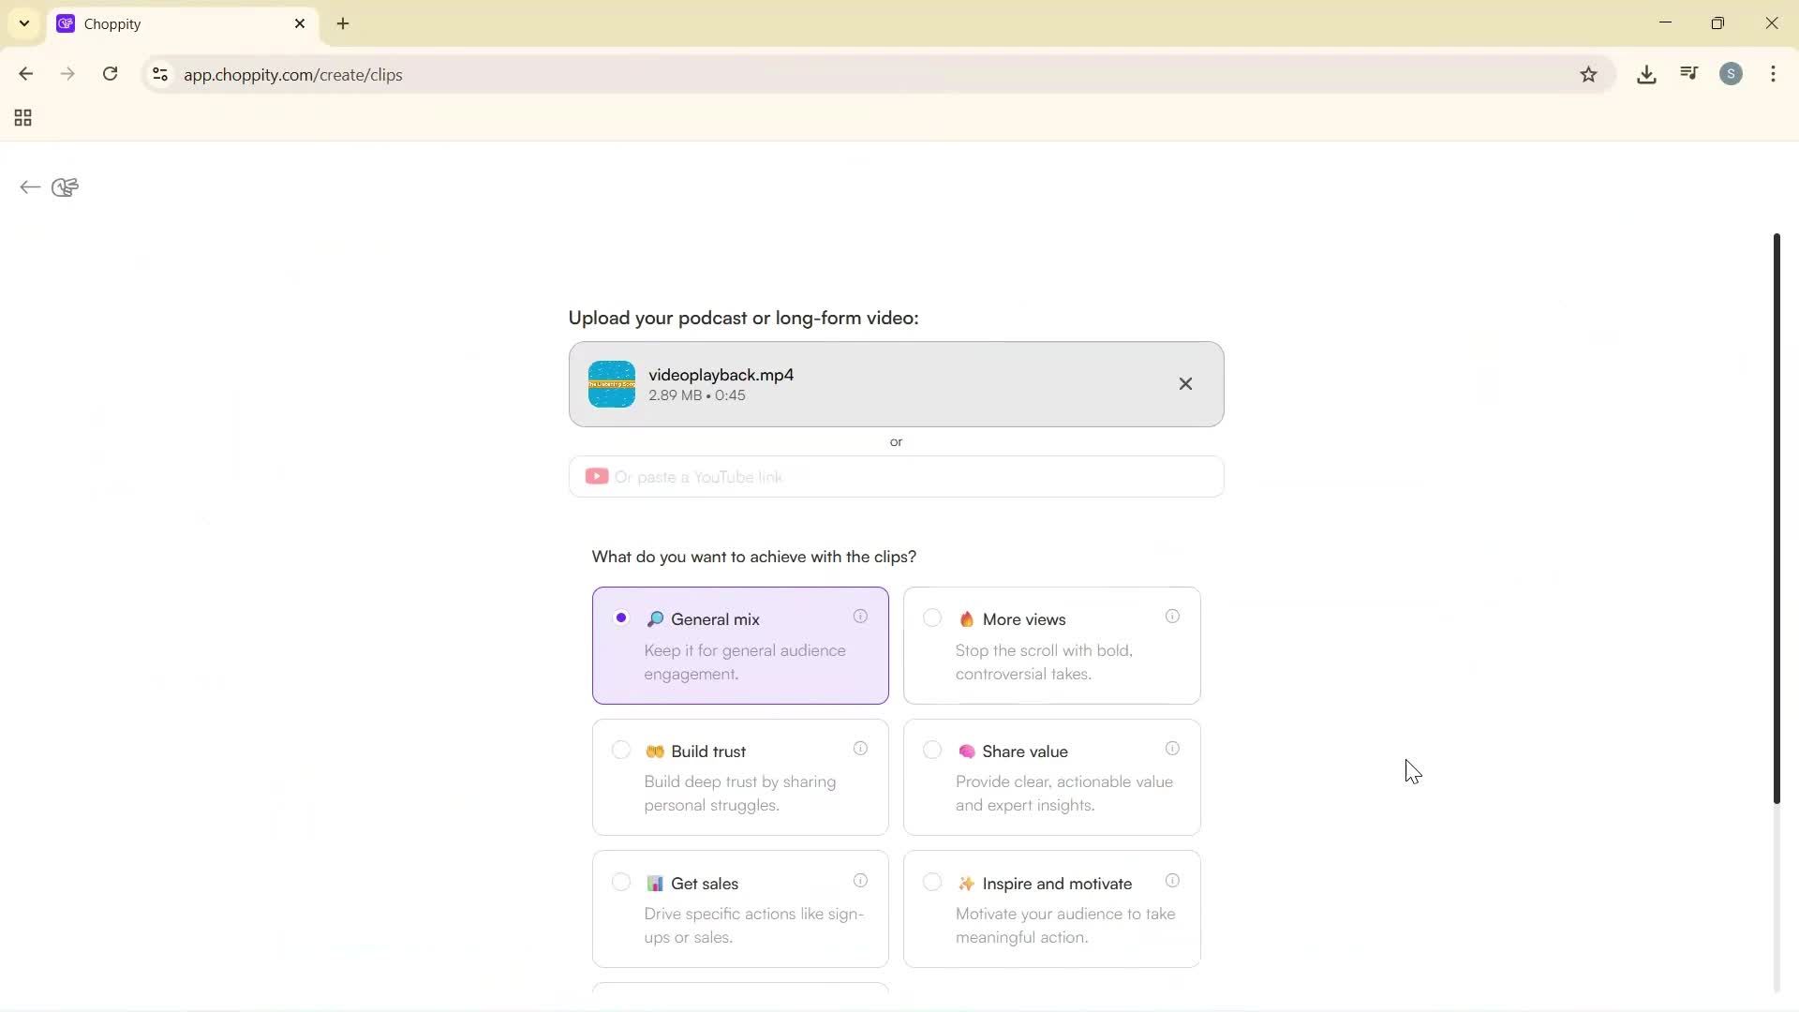Image resolution: width=1799 pixels, height=1012 pixels.
Task: Open the browser Downloads icon
Action: (1646, 74)
